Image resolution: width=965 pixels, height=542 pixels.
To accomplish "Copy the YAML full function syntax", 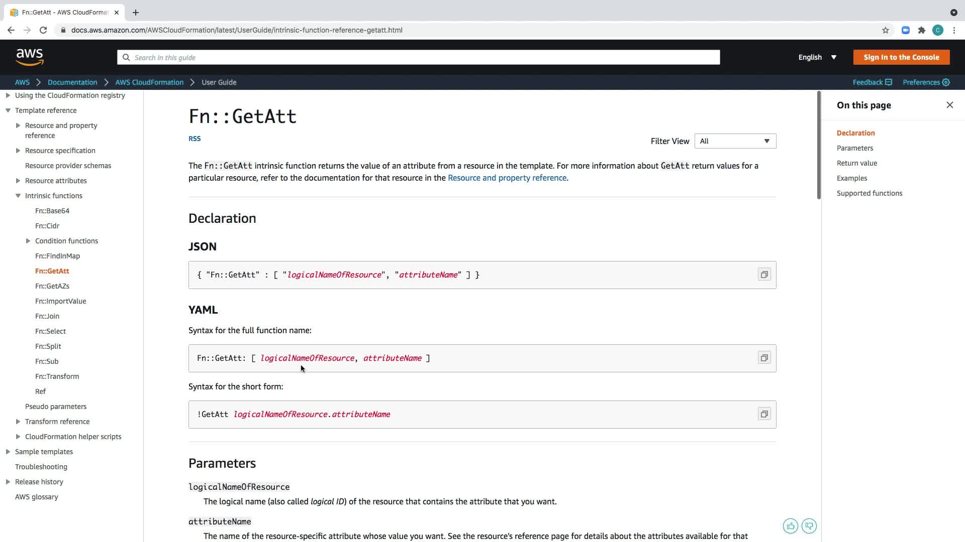I will tap(764, 358).
